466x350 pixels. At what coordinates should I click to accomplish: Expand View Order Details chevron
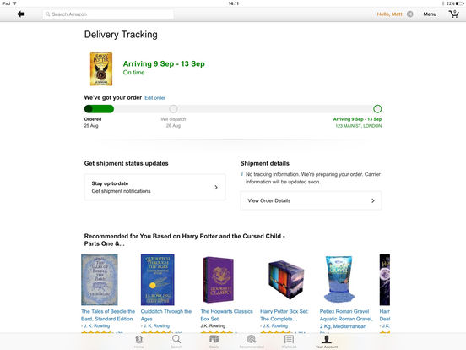pos(372,200)
